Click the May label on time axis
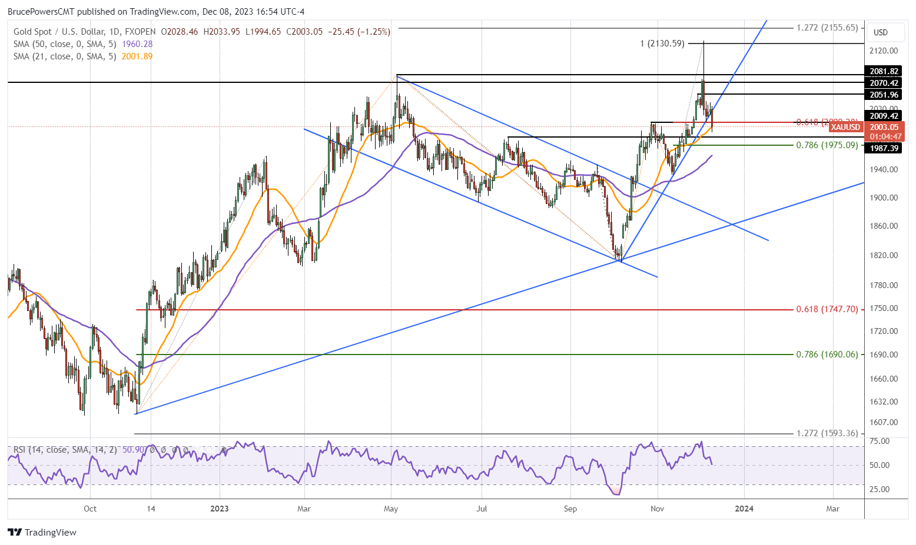Screen dimensions: 916x545 coord(391,509)
